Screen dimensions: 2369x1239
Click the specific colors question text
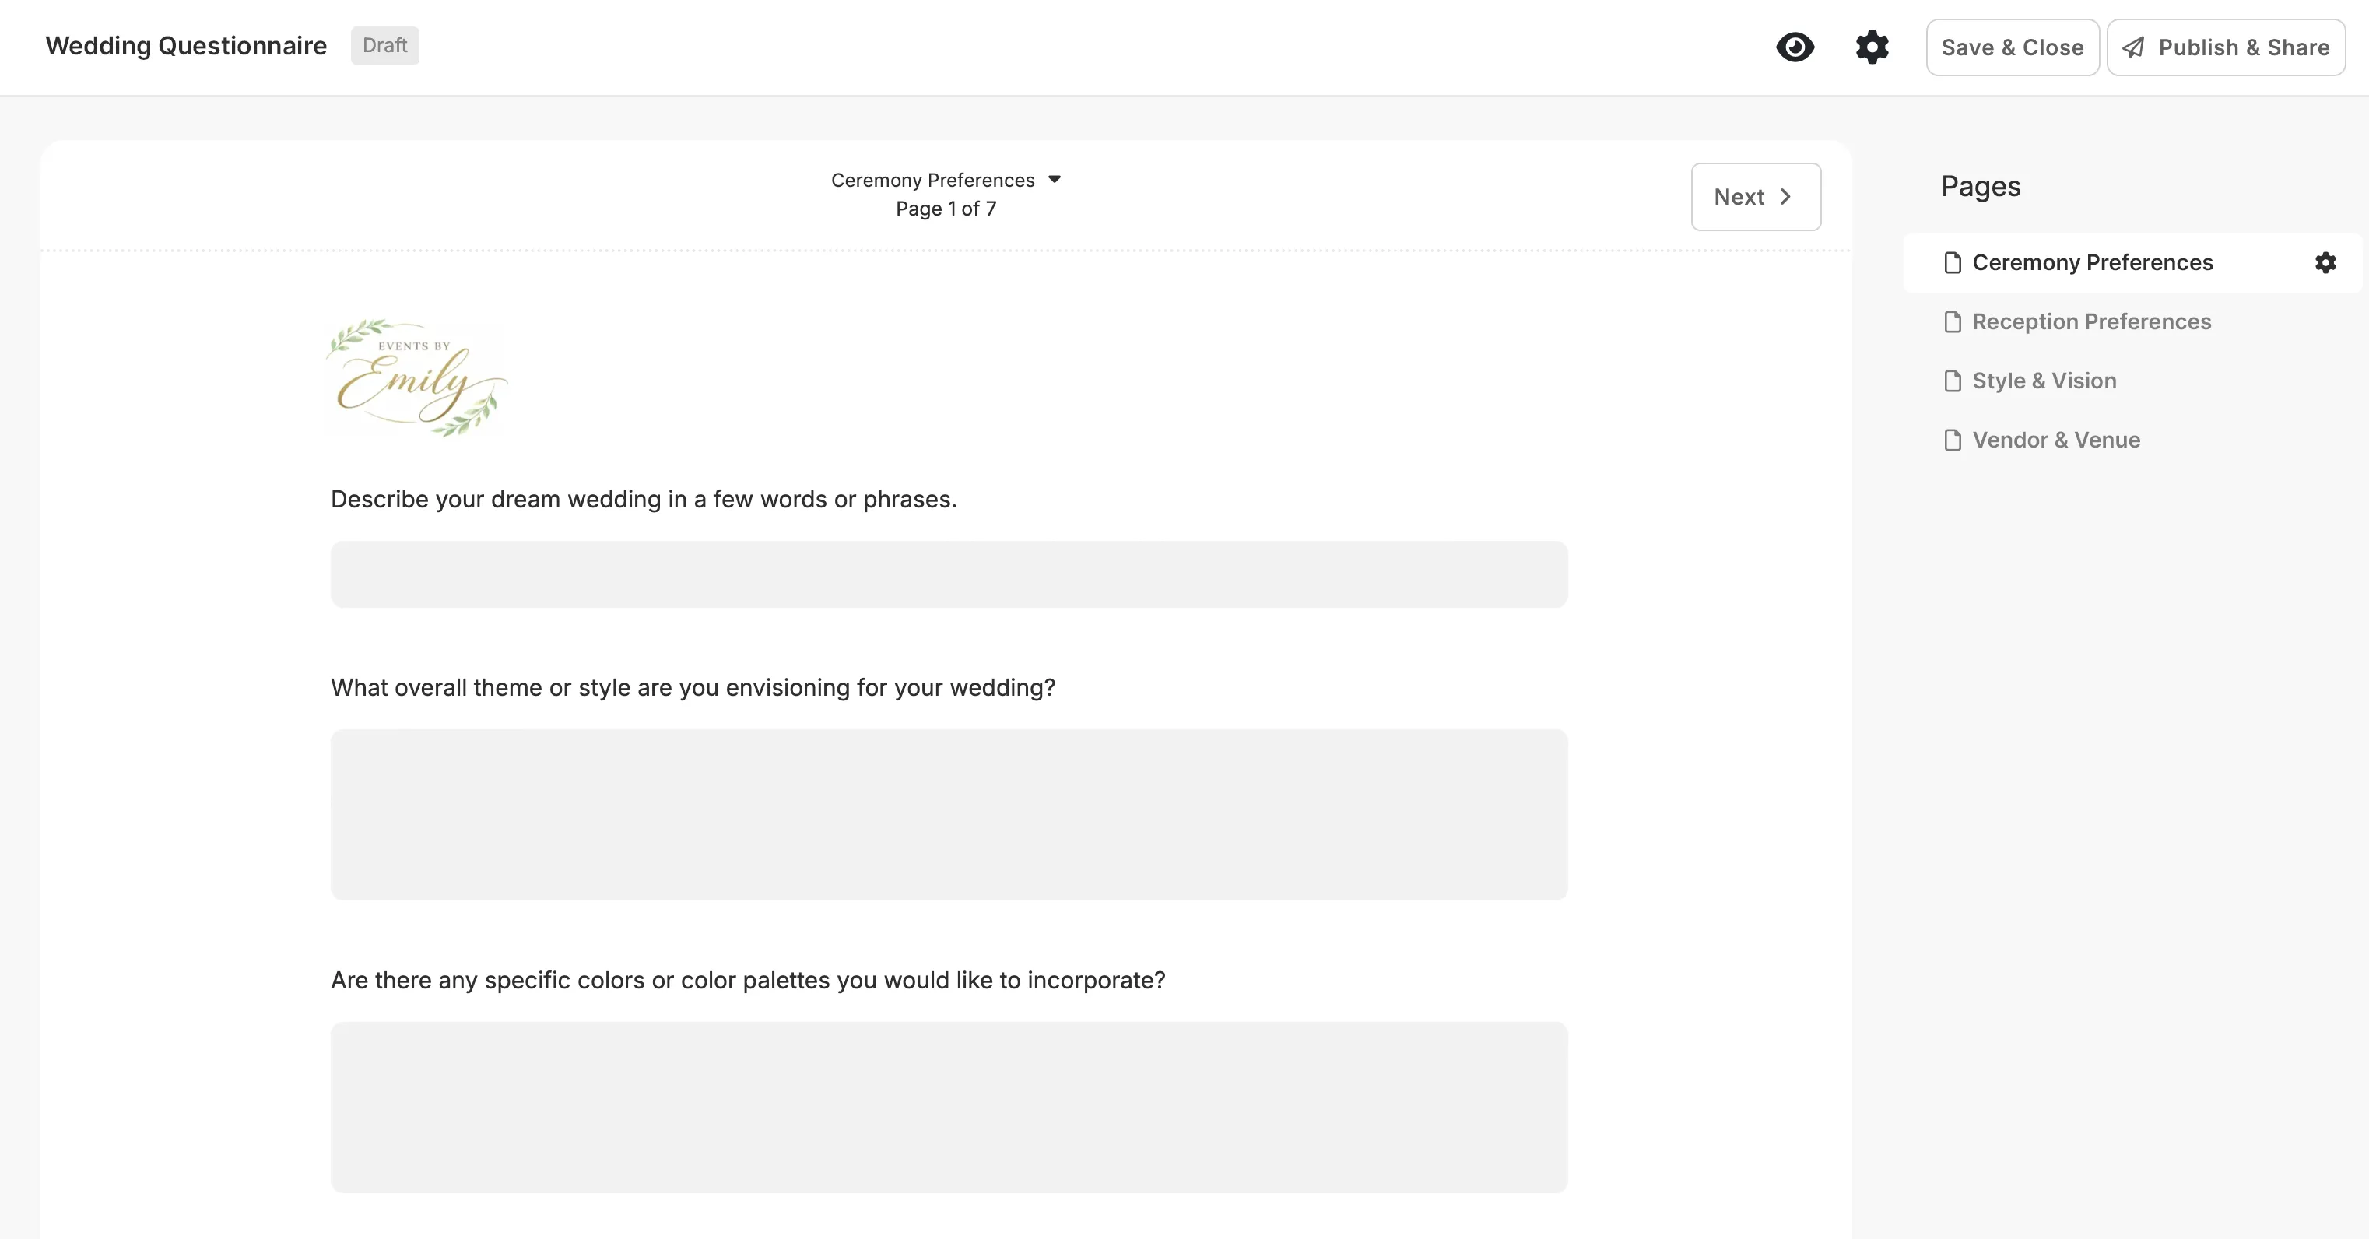(x=748, y=981)
